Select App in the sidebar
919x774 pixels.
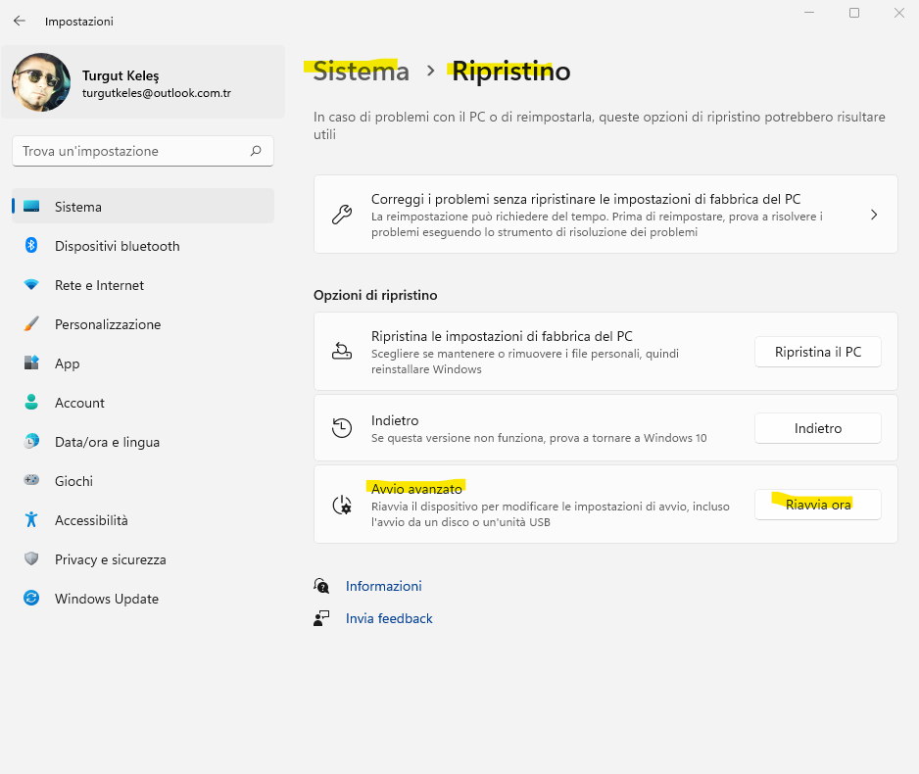[68, 363]
